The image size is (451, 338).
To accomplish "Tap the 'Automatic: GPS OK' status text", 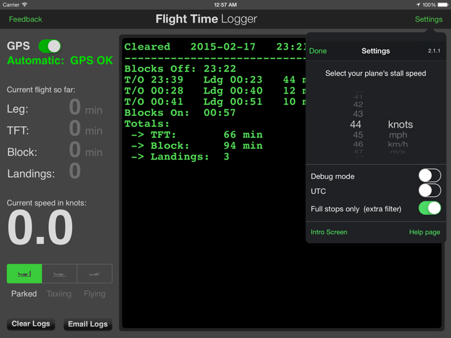I will pyautogui.click(x=60, y=61).
